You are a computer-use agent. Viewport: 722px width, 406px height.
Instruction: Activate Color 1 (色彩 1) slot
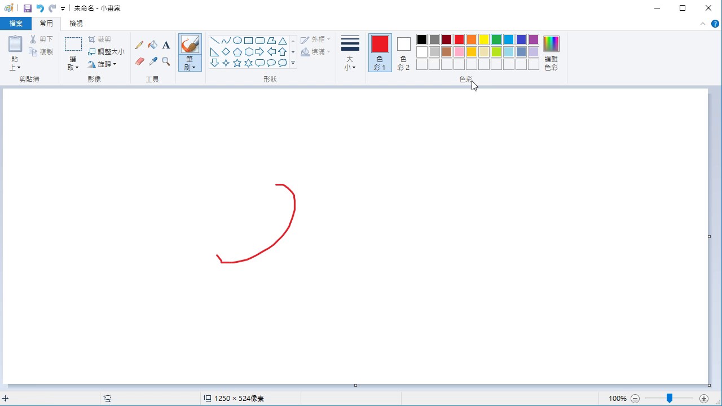(380, 53)
